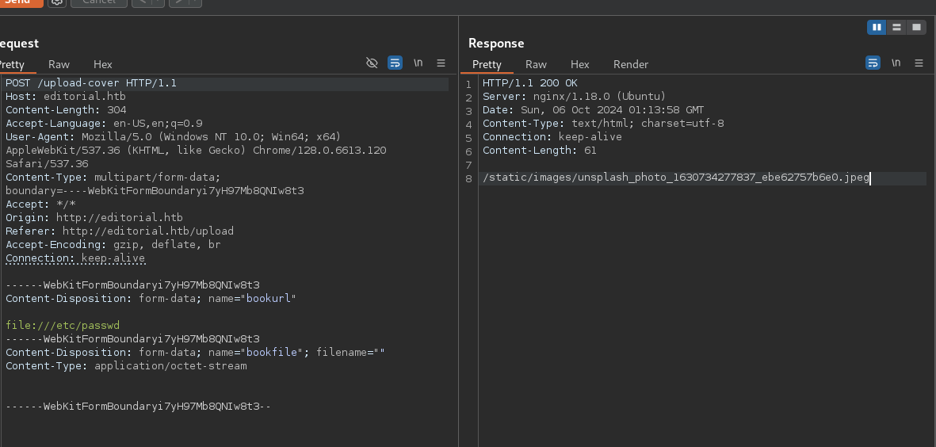
Task: Select the combined tabbed layout icon
Action: pyautogui.click(x=916, y=27)
